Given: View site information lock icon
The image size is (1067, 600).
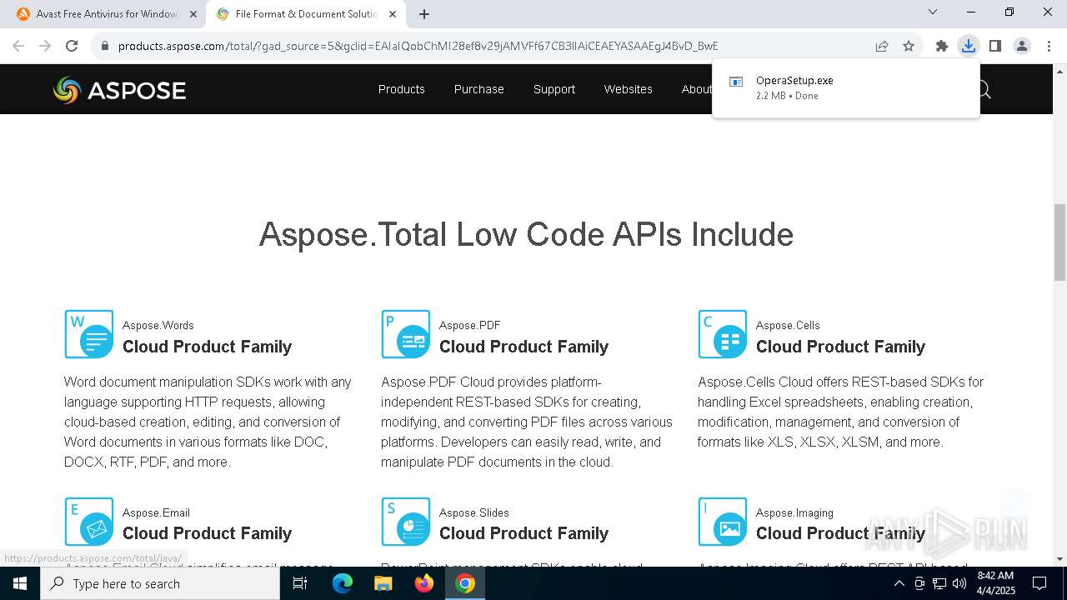Looking at the screenshot, I should pyautogui.click(x=105, y=46).
